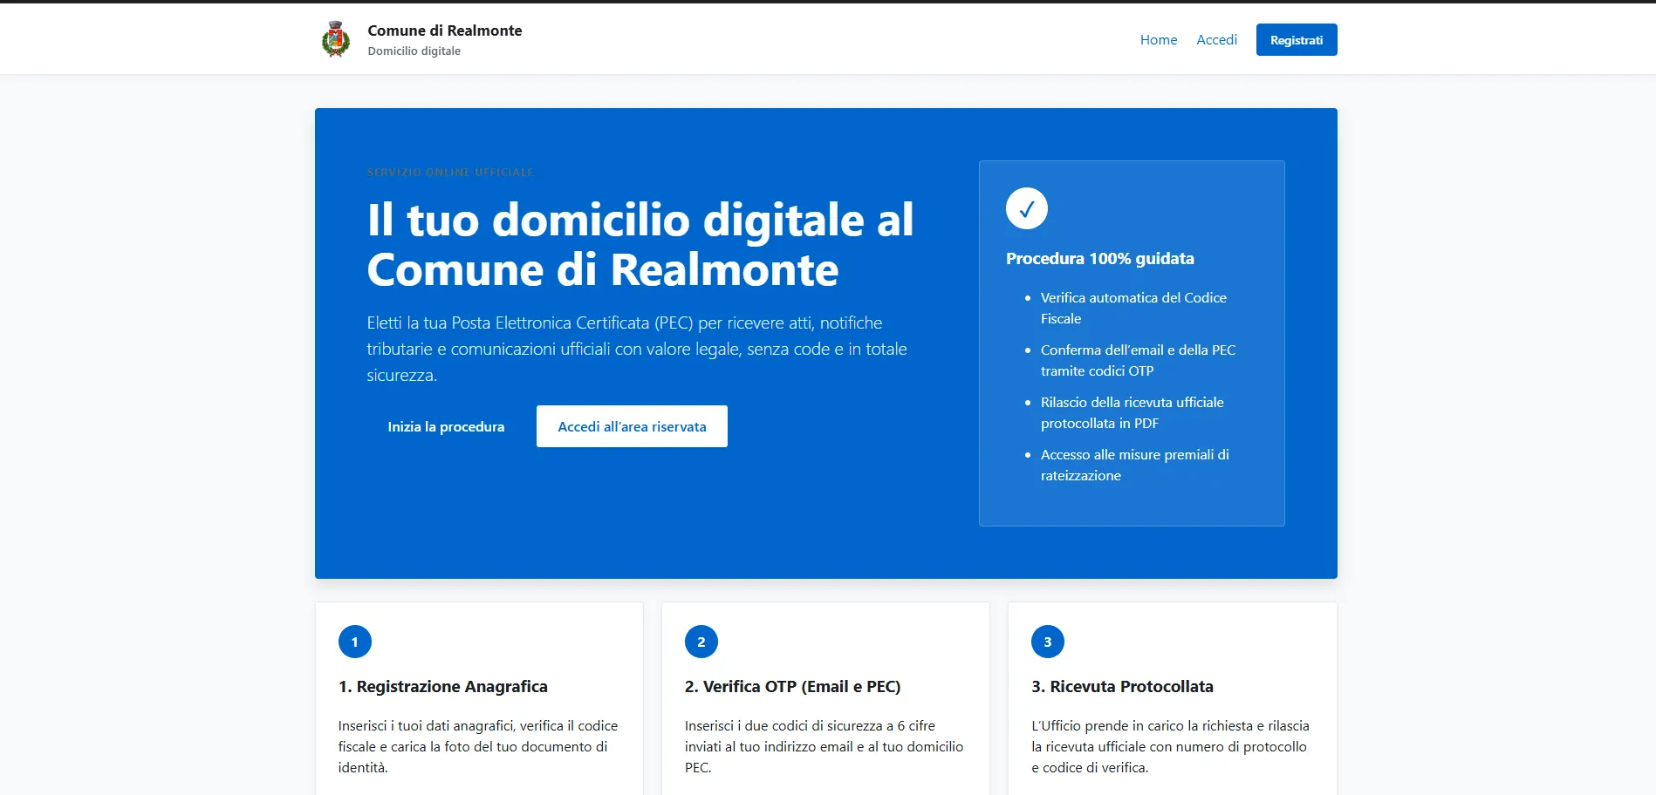Click the Registrati button in header

[x=1297, y=40]
